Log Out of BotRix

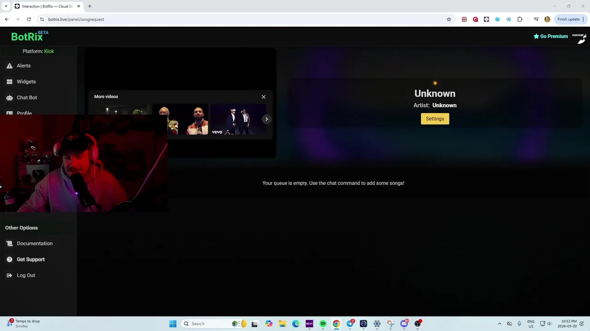[26, 275]
